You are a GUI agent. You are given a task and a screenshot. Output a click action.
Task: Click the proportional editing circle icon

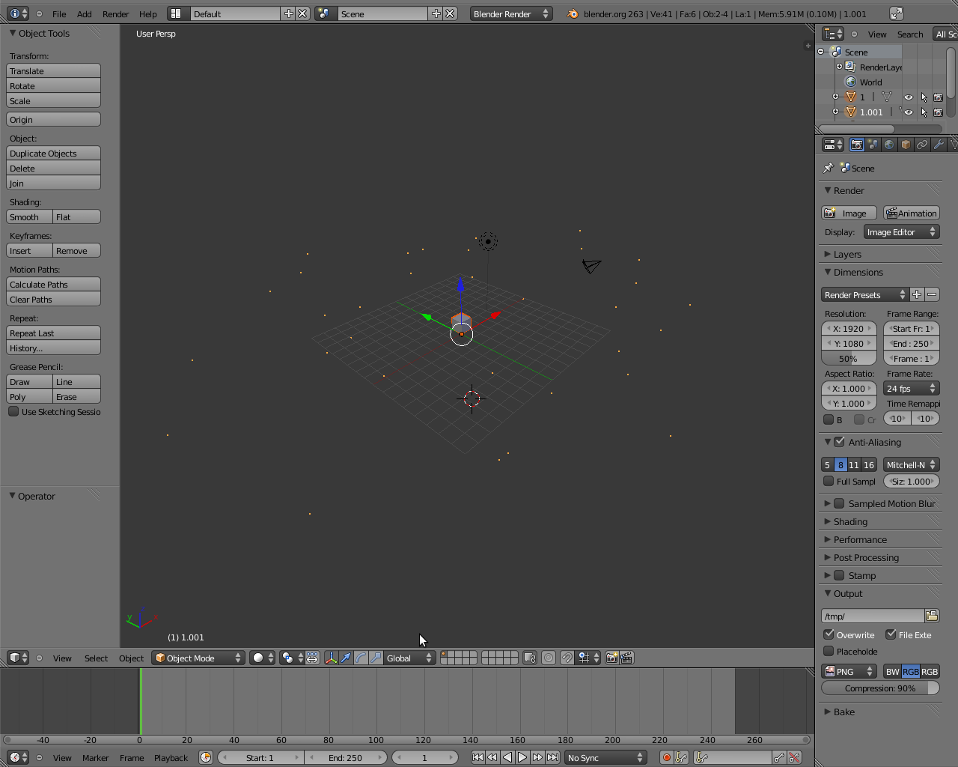(549, 658)
